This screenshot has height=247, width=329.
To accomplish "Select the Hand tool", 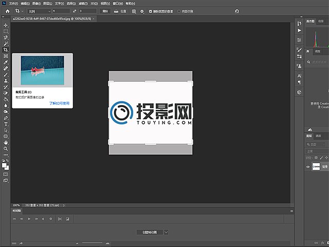I will (6, 143).
